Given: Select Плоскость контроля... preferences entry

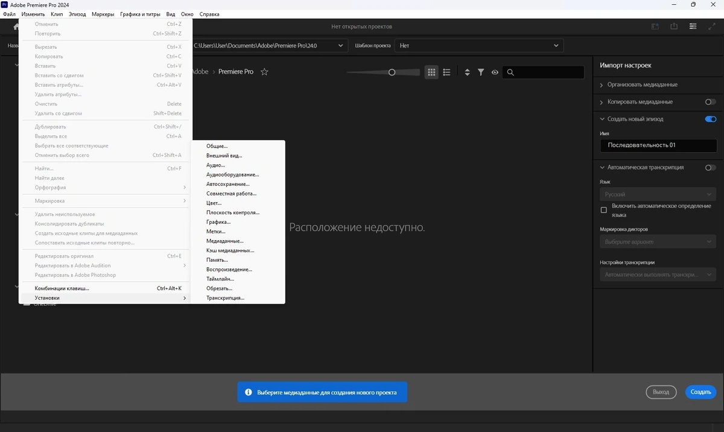Looking at the screenshot, I should coord(238,212).
